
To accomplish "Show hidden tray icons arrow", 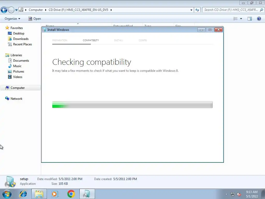I will pyautogui.click(x=226, y=194).
